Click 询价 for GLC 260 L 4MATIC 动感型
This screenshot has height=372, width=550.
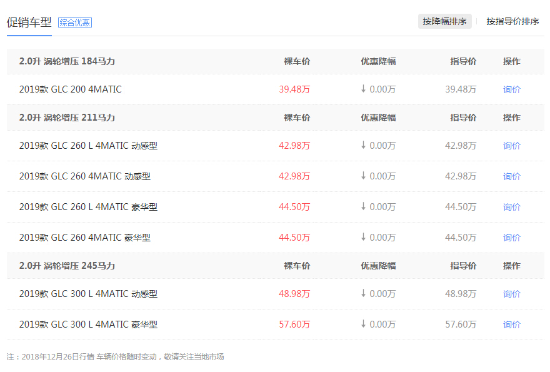point(511,146)
